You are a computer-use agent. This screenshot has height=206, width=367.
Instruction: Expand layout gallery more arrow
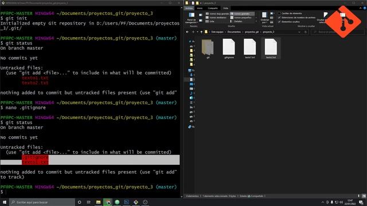(x=256, y=21)
